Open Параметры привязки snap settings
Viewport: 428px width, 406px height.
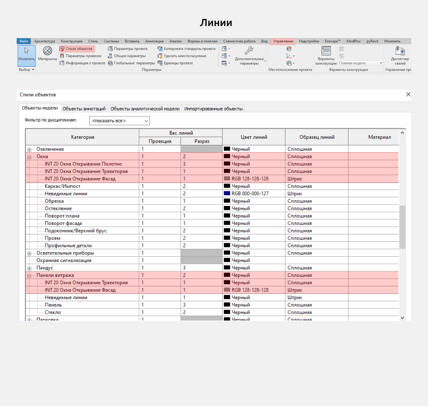80,56
